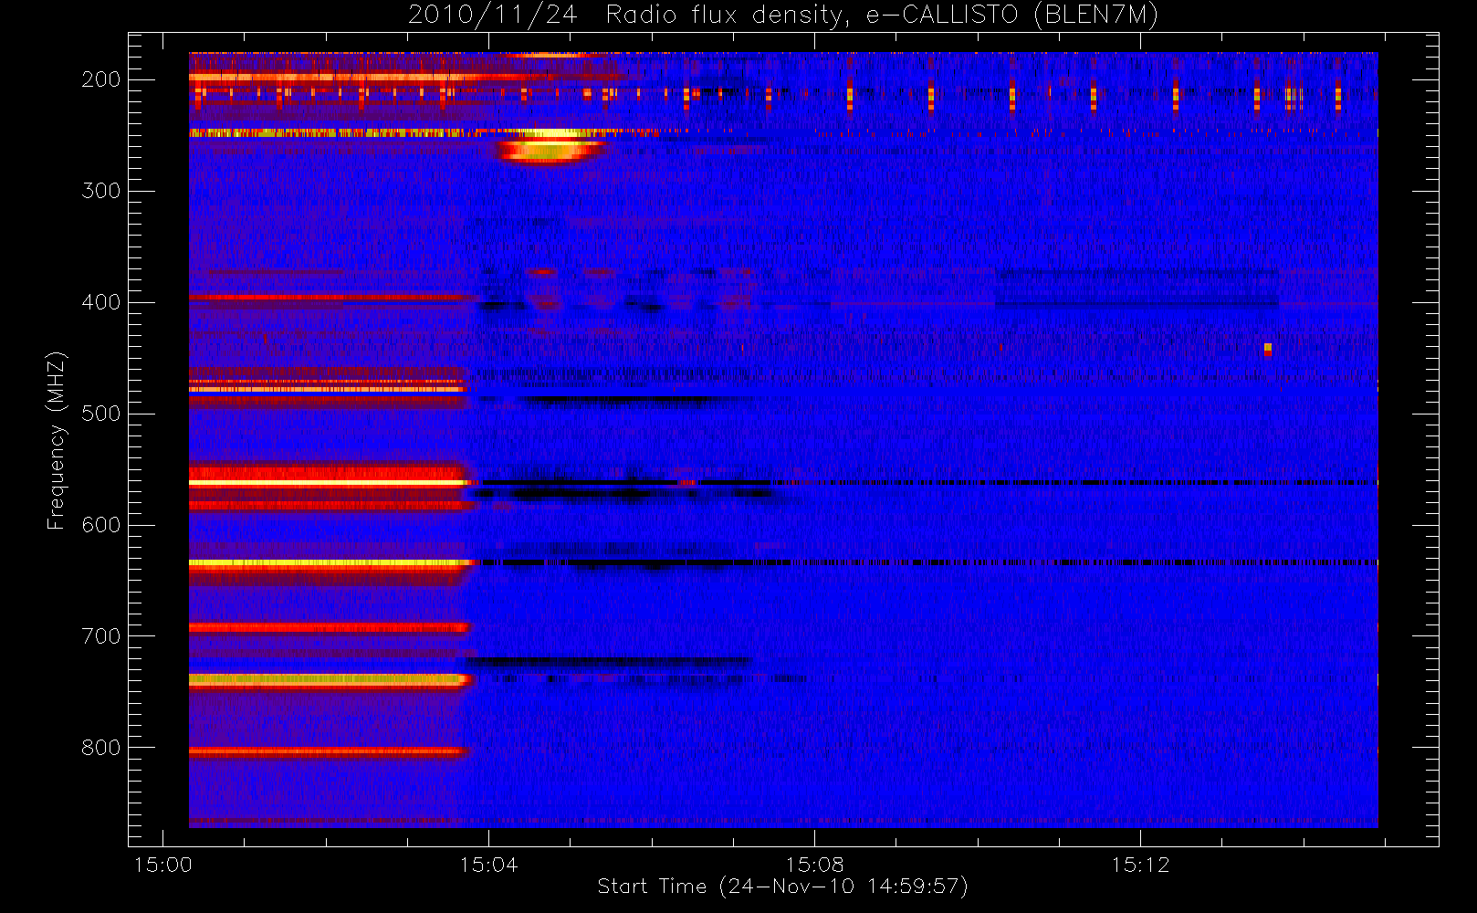
Task: Click the bright yellow radio burst near 260 MHz
Action: coord(548,149)
